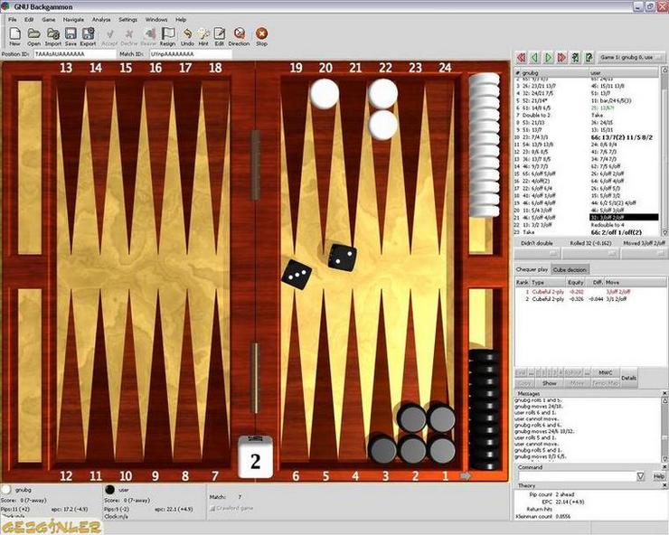Select user move 66: 13/7(2) 11/5 8/2
This screenshot has width=669, height=535.
pos(622,137)
